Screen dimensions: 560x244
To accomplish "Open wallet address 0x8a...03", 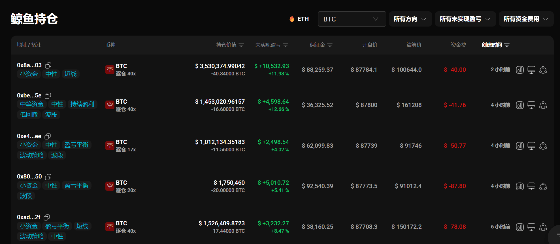I will [29, 65].
